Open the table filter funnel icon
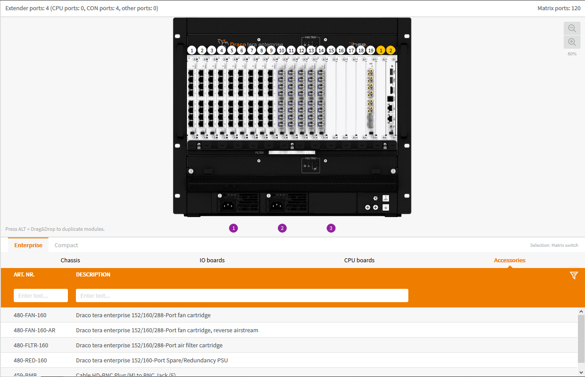The width and height of the screenshot is (585, 377). pyautogui.click(x=573, y=276)
